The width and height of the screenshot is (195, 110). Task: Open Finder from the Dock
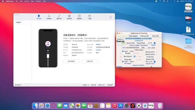point(35,106)
